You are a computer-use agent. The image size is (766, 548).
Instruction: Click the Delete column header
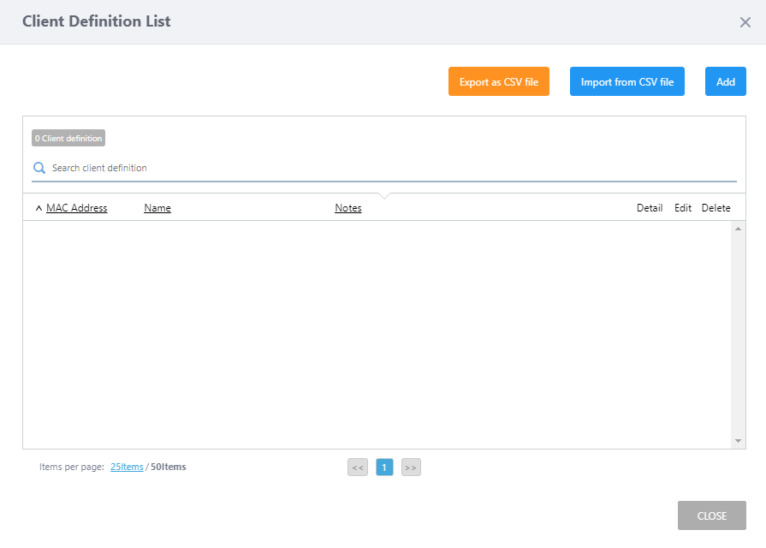point(716,208)
